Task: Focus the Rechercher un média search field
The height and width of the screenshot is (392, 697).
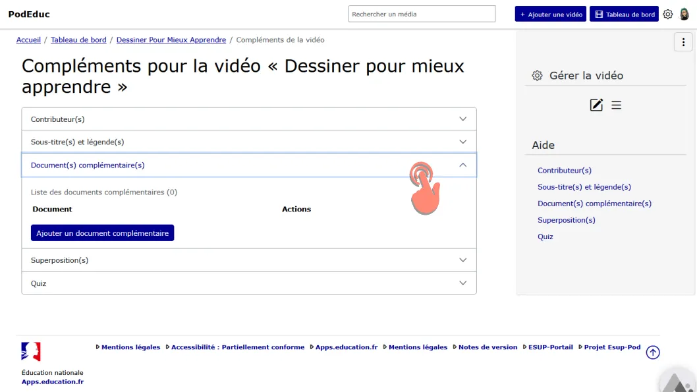Action: click(422, 14)
